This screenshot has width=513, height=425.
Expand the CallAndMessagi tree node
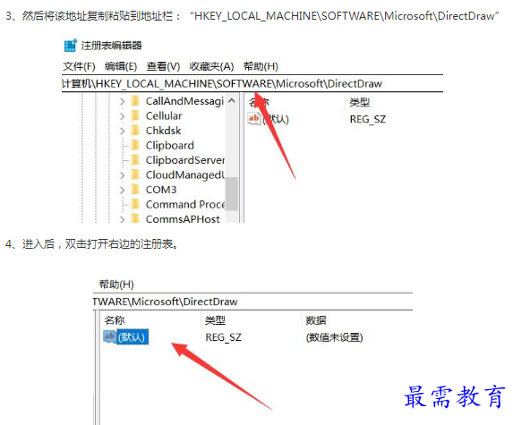[123, 101]
